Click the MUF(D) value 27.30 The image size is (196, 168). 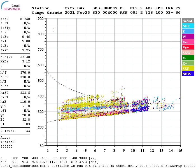(x=25, y=57)
